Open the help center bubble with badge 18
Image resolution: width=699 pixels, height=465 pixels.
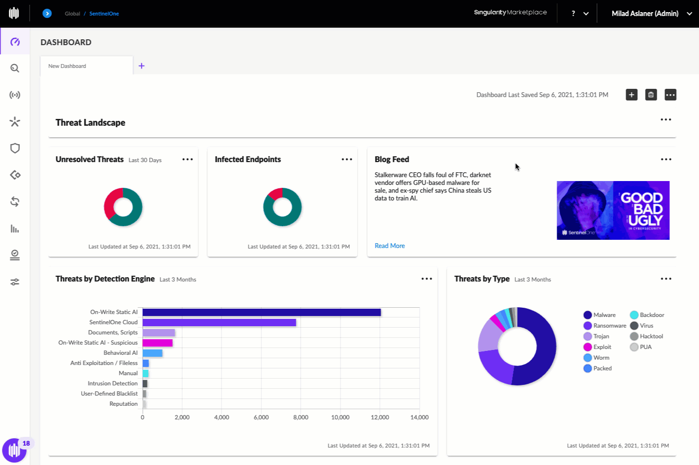15,450
